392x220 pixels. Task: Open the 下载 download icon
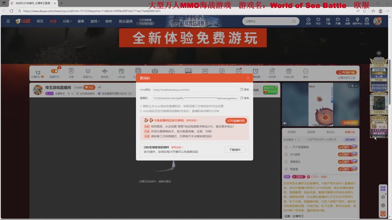point(328,21)
